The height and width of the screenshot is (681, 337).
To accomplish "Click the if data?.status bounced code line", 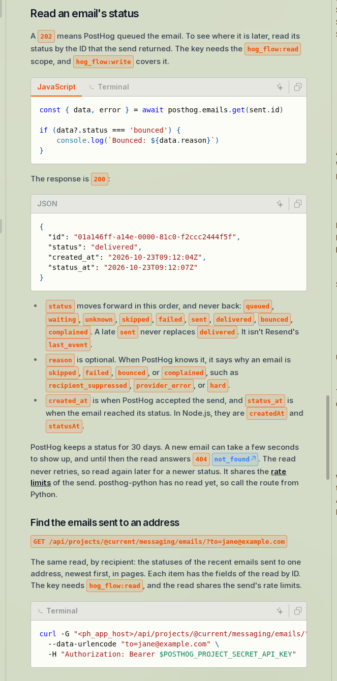I will (x=110, y=130).
